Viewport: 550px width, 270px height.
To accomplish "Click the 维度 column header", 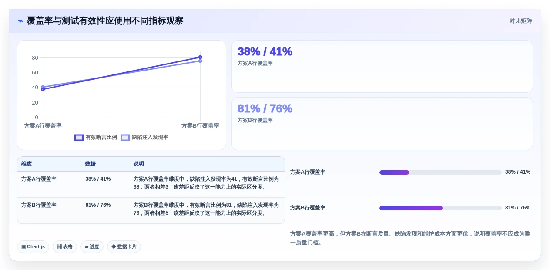I will pyautogui.click(x=27, y=164).
